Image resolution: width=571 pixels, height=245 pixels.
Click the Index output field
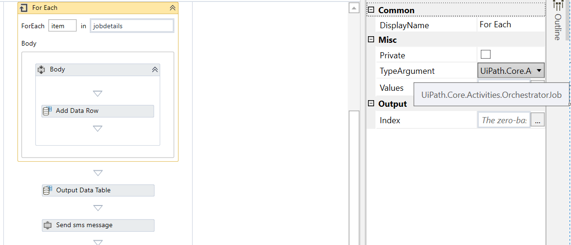[504, 120]
